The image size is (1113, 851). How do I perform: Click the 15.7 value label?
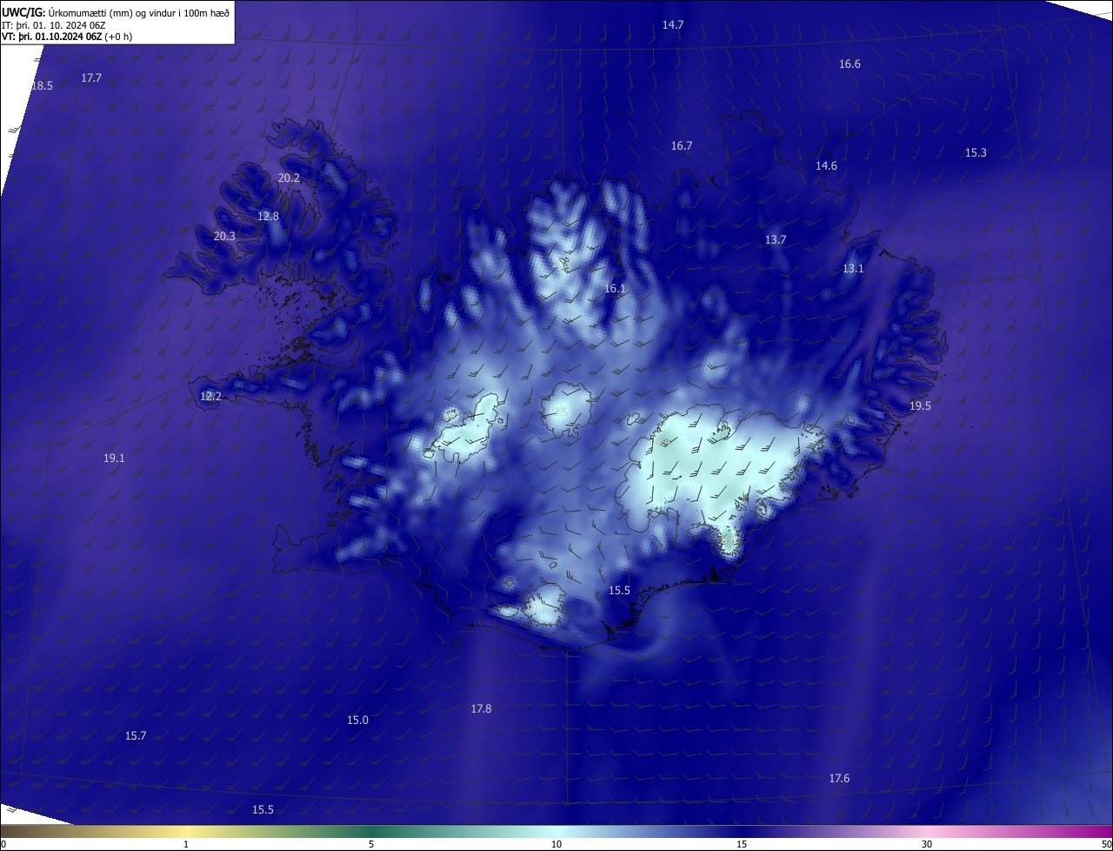point(136,736)
